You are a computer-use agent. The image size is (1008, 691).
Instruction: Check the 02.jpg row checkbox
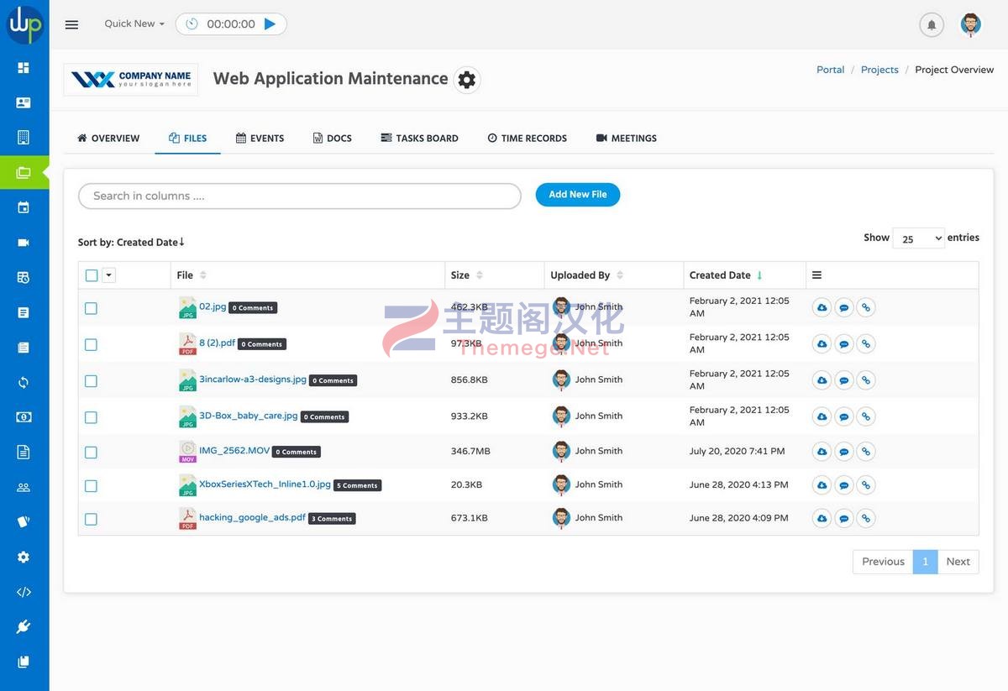pos(91,308)
